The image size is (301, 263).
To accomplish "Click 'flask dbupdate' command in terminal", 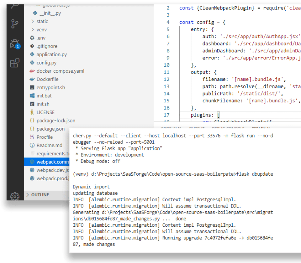I will pyautogui.click(x=255, y=174).
